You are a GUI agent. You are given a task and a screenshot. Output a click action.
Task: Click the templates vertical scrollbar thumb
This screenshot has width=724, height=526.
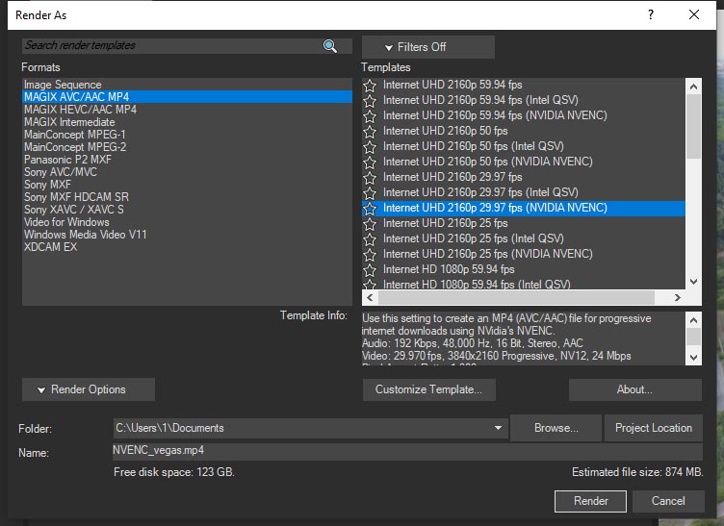pyautogui.click(x=693, y=126)
